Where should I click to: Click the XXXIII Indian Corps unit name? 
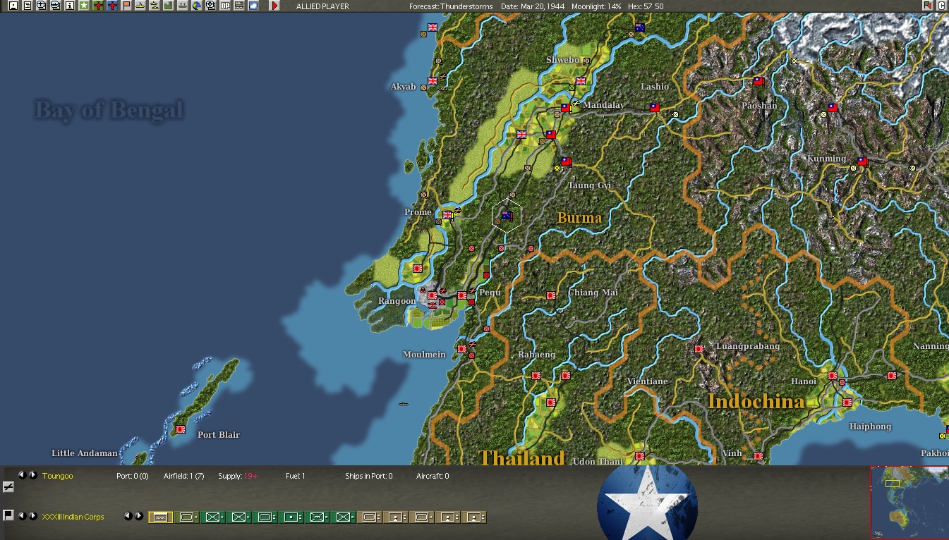(x=73, y=517)
